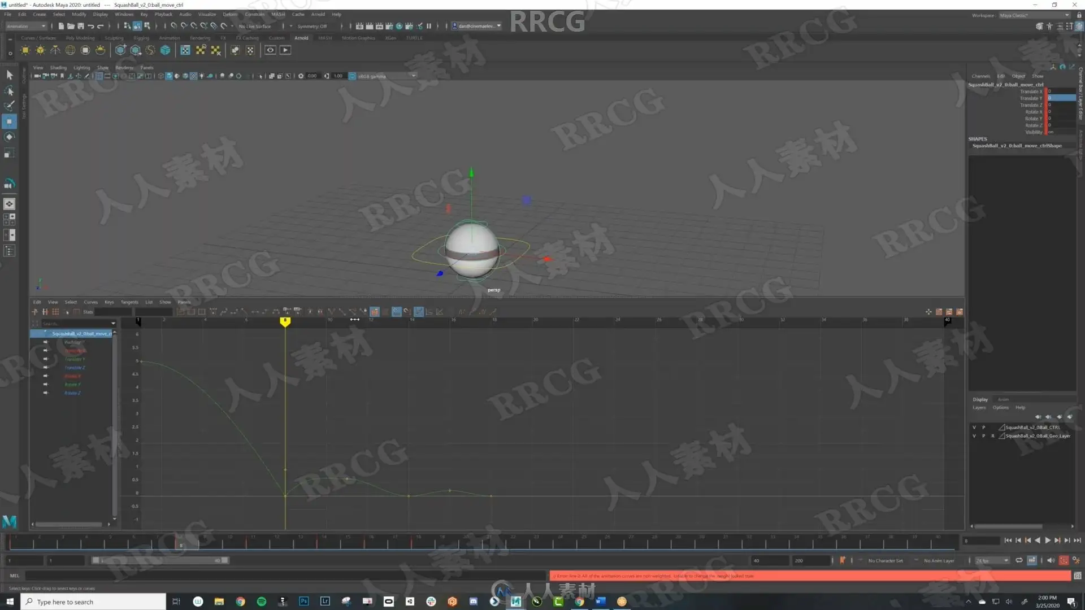Open the Tangents menu in Graph Editor

[129, 302]
